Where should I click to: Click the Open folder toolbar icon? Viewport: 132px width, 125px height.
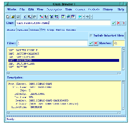(13, 17)
